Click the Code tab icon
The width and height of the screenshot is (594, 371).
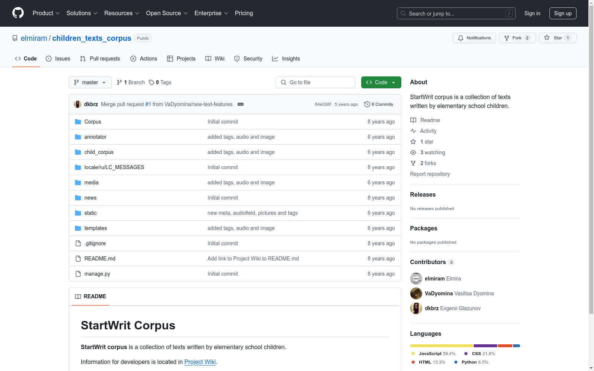coord(18,59)
